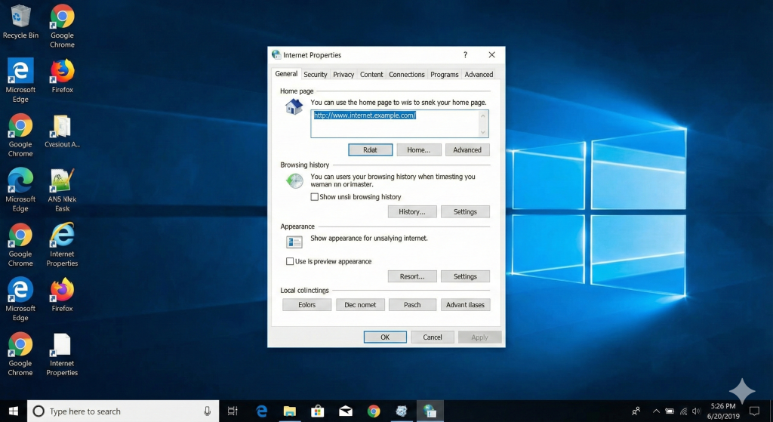The width and height of the screenshot is (773, 422).
Task: Open the Recycle Bin desktop icon
Action: pos(20,17)
